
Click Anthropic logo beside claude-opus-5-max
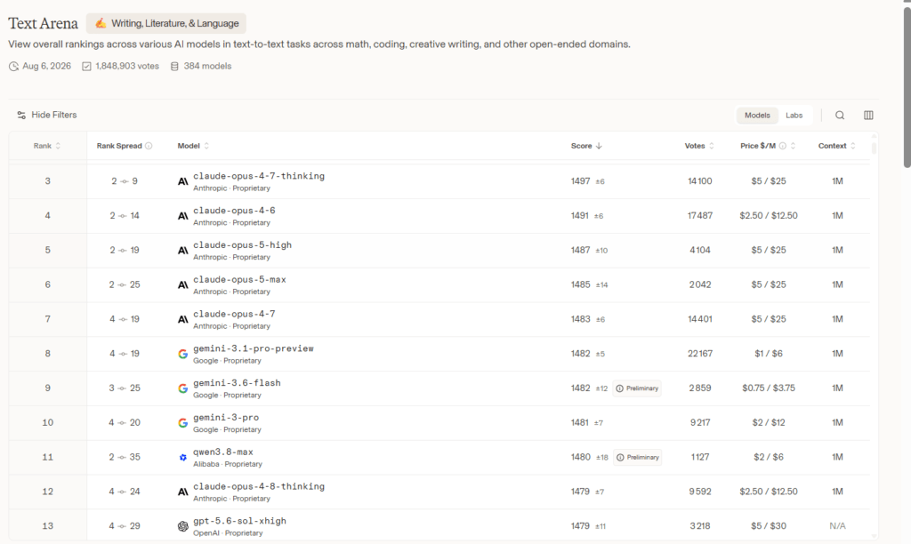[182, 285]
